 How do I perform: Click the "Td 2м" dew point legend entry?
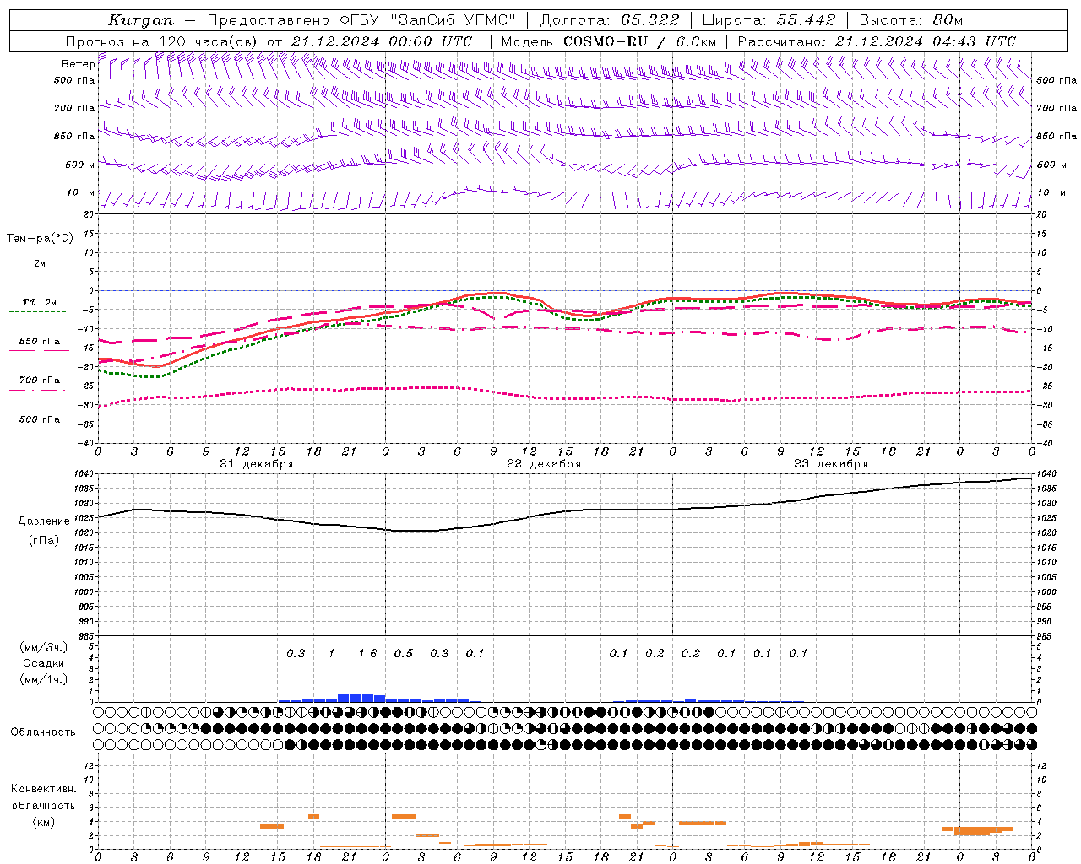point(40,302)
